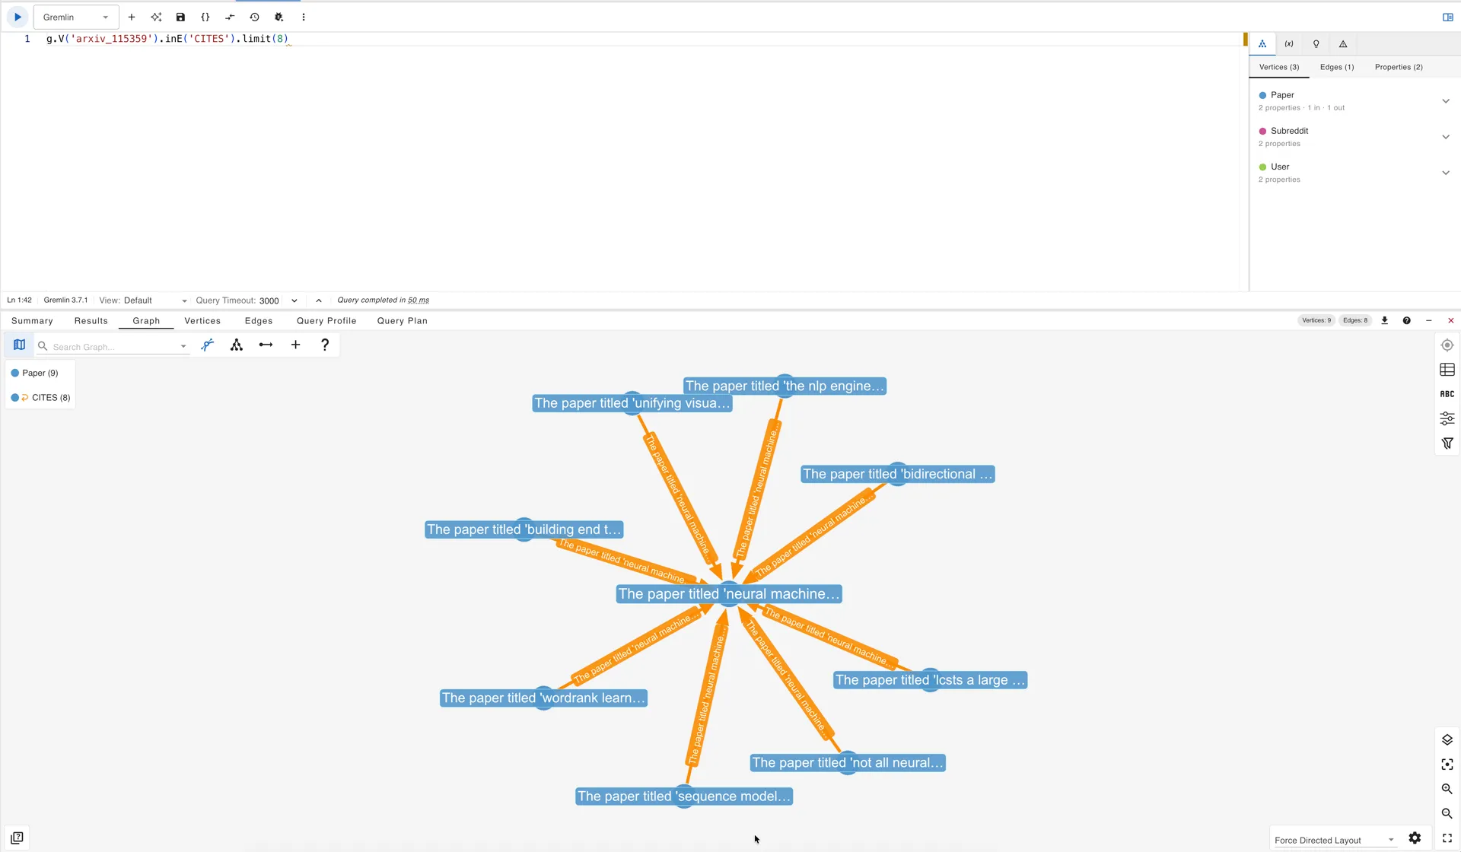
Task: Open the help circle icon in results bar
Action: coord(1407,320)
